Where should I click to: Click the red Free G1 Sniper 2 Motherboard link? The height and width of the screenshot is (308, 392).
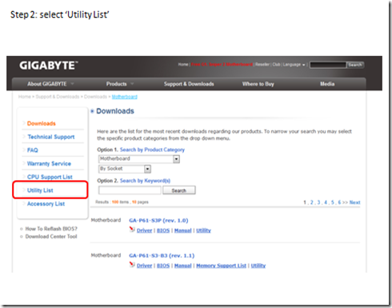point(222,65)
